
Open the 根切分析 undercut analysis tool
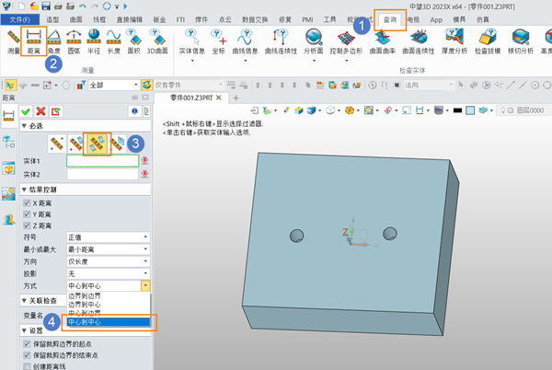pos(521,41)
